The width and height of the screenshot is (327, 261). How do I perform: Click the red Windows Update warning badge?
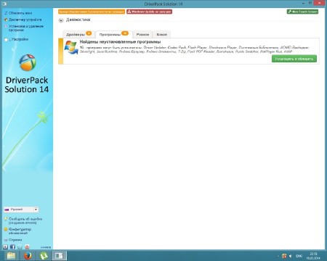(x=149, y=12)
